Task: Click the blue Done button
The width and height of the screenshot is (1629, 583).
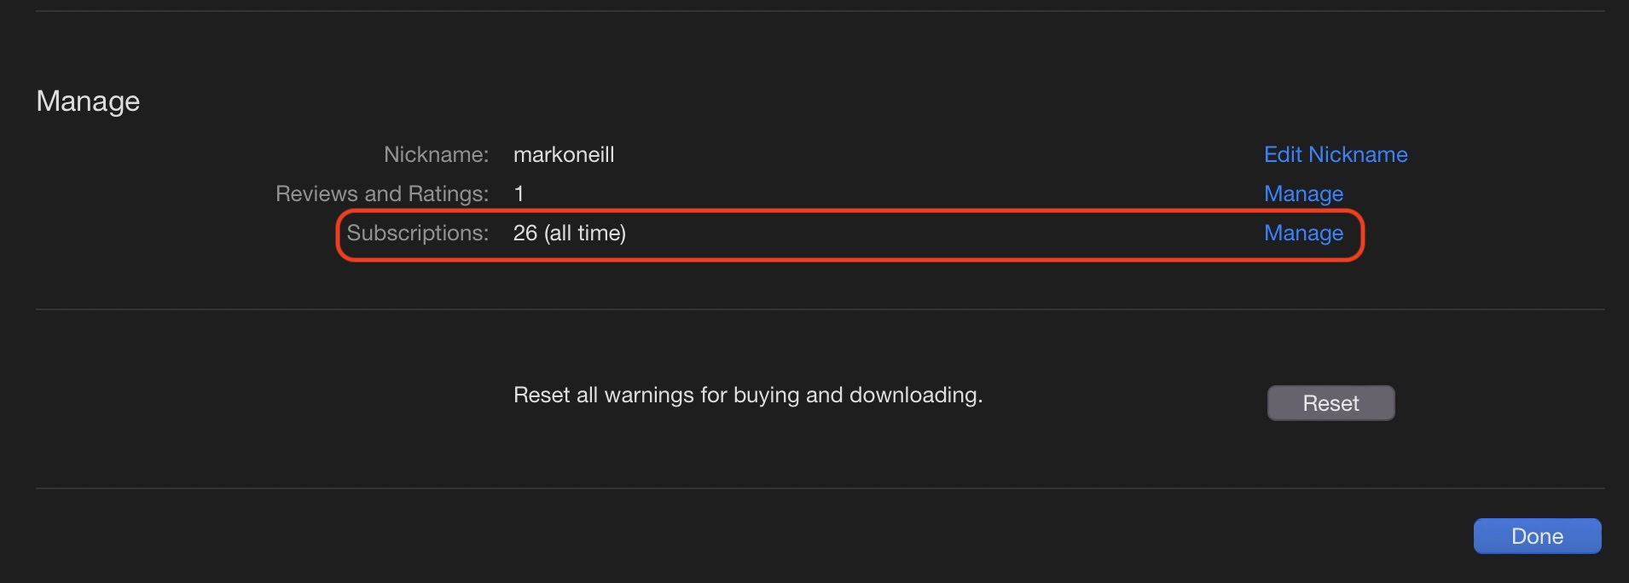Action: click(1537, 536)
